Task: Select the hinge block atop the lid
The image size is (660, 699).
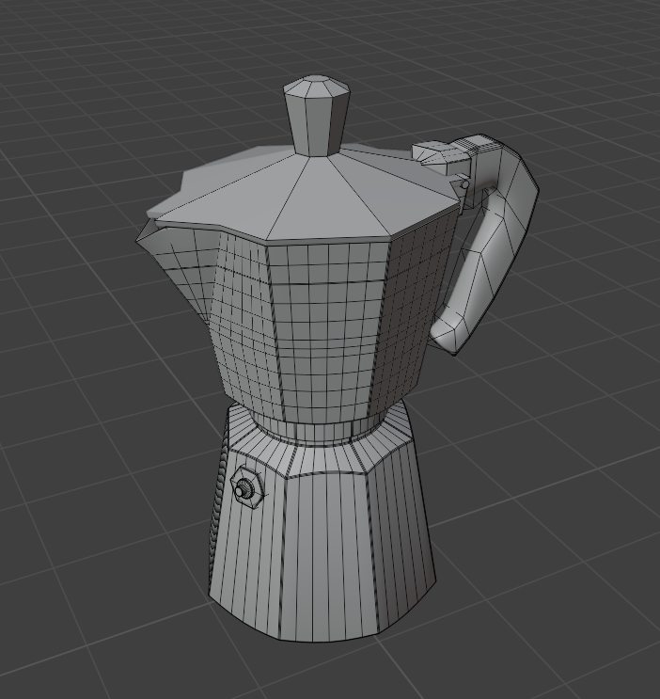Action: coord(439,157)
